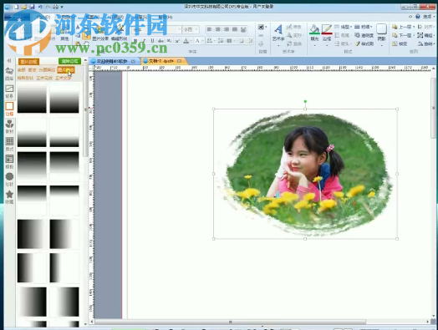Image resolution: width=438 pixels, height=330 pixels.
Task: Open the 粗细 line weight dropdown
Action: pyautogui.click(x=363, y=27)
